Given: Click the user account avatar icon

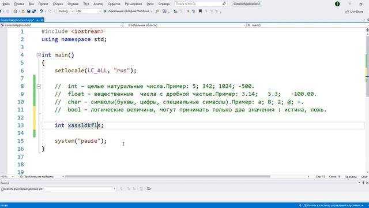Looking at the screenshot, I should click(337, 4).
